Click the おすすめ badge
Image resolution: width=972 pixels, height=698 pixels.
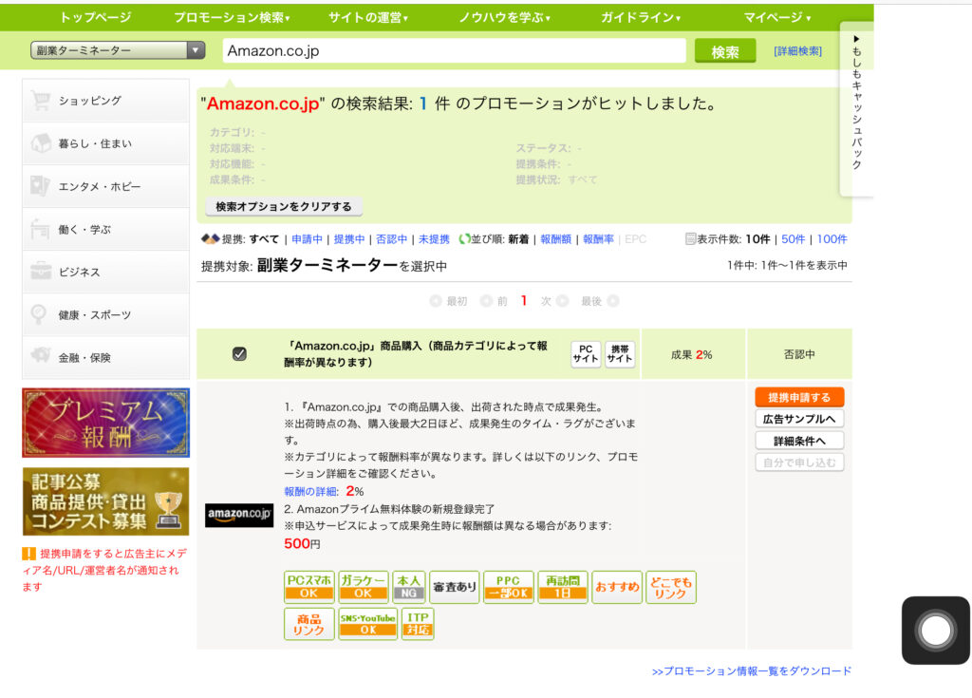[x=617, y=587]
